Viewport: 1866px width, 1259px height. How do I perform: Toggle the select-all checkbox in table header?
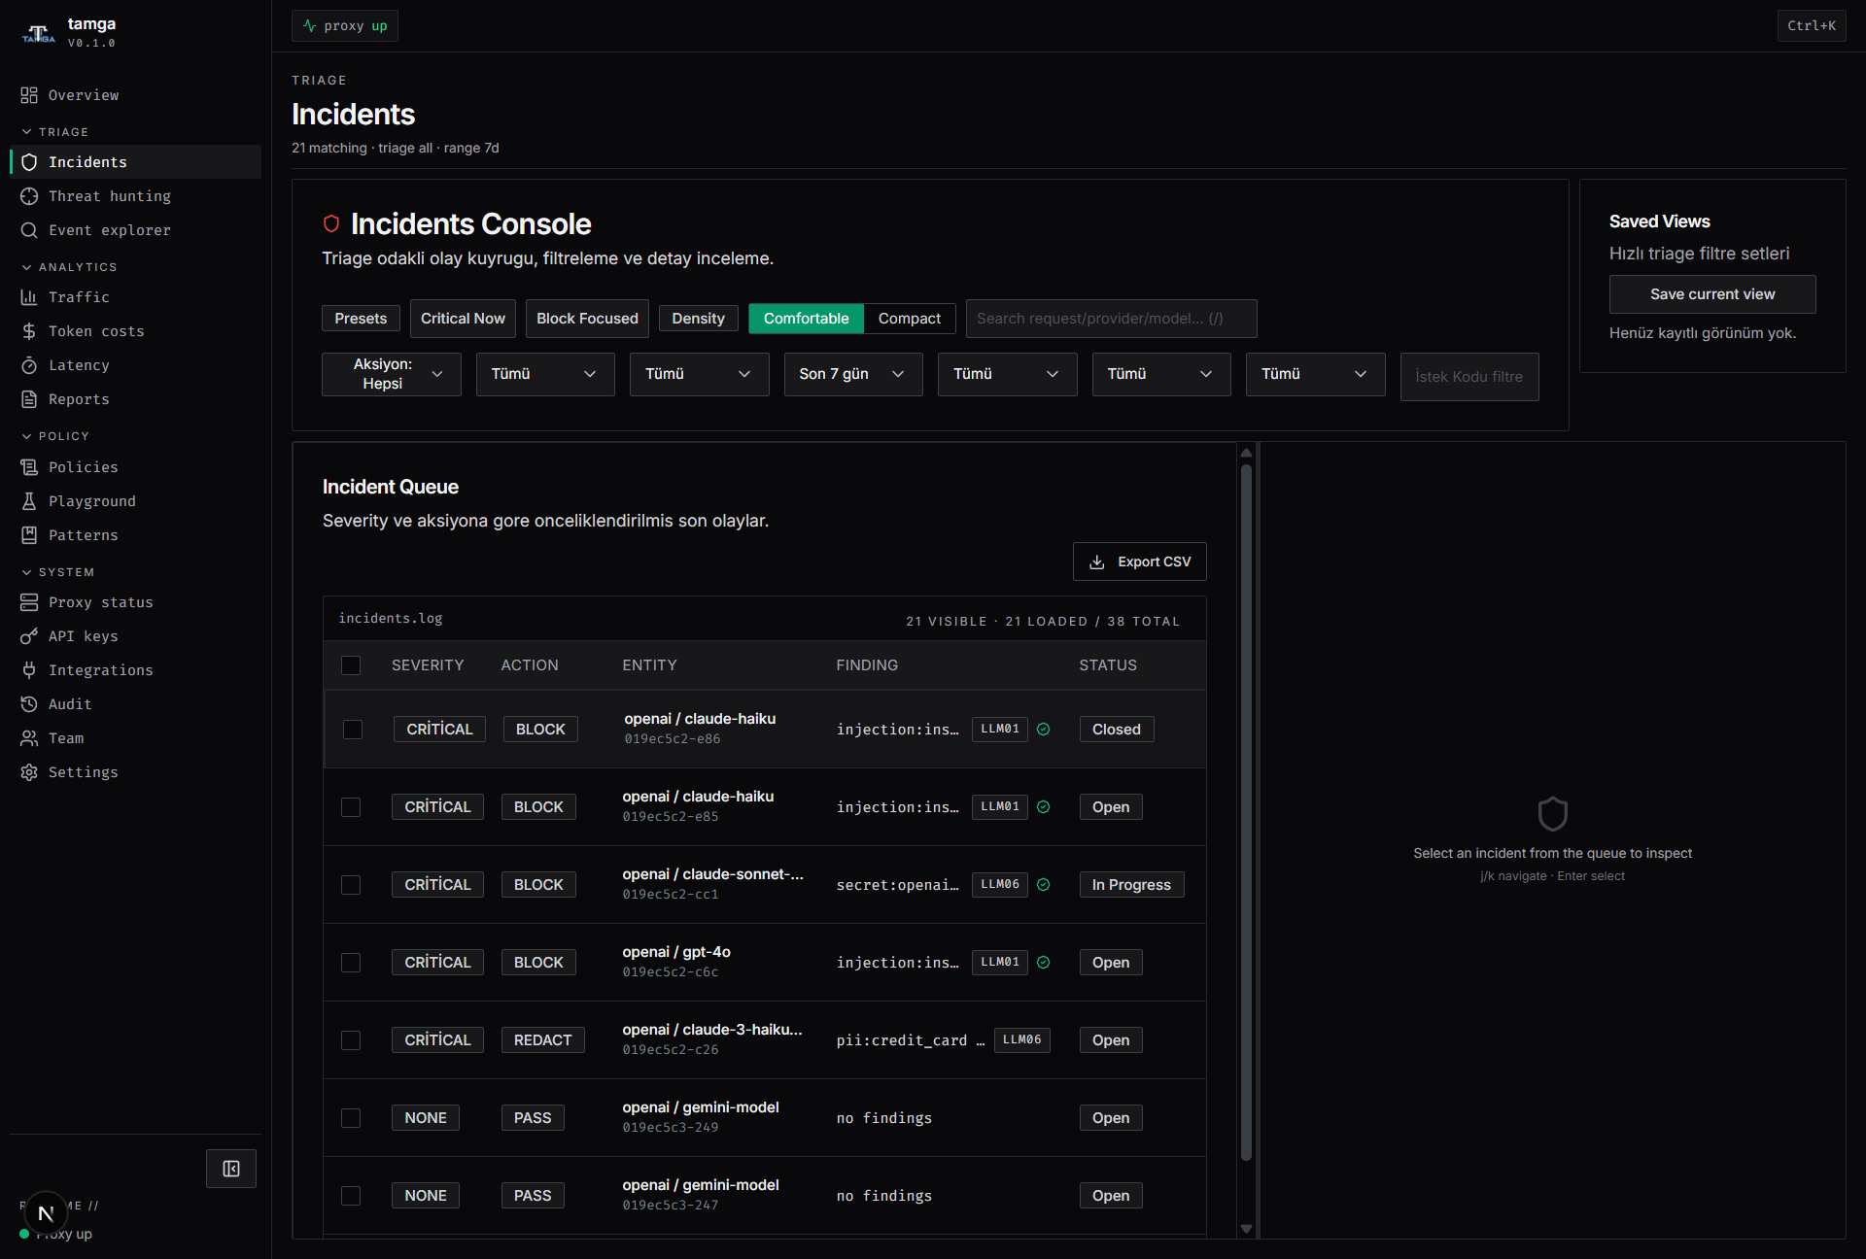pyautogui.click(x=351, y=665)
